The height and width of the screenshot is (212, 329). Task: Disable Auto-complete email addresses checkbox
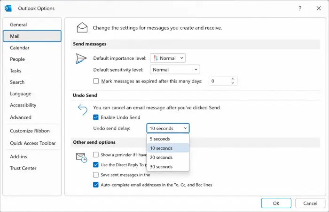pyautogui.click(x=96, y=185)
